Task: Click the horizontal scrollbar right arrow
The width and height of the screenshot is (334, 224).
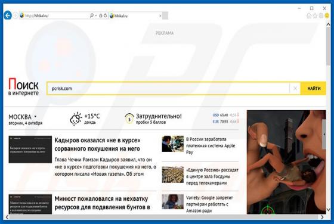Action: click(x=322, y=217)
